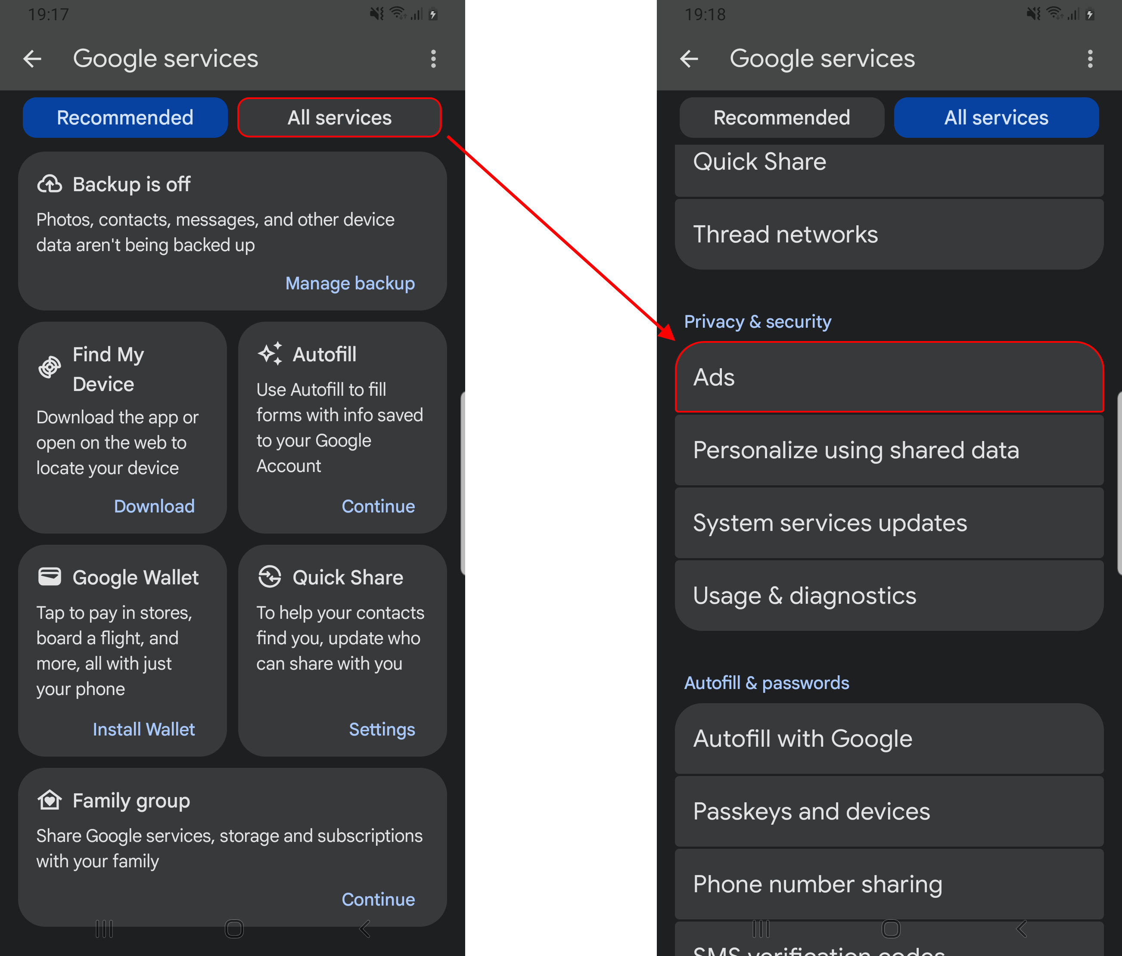Tap the Backup is off title
Screen dimensions: 1122x956
[x=132, y=184]
